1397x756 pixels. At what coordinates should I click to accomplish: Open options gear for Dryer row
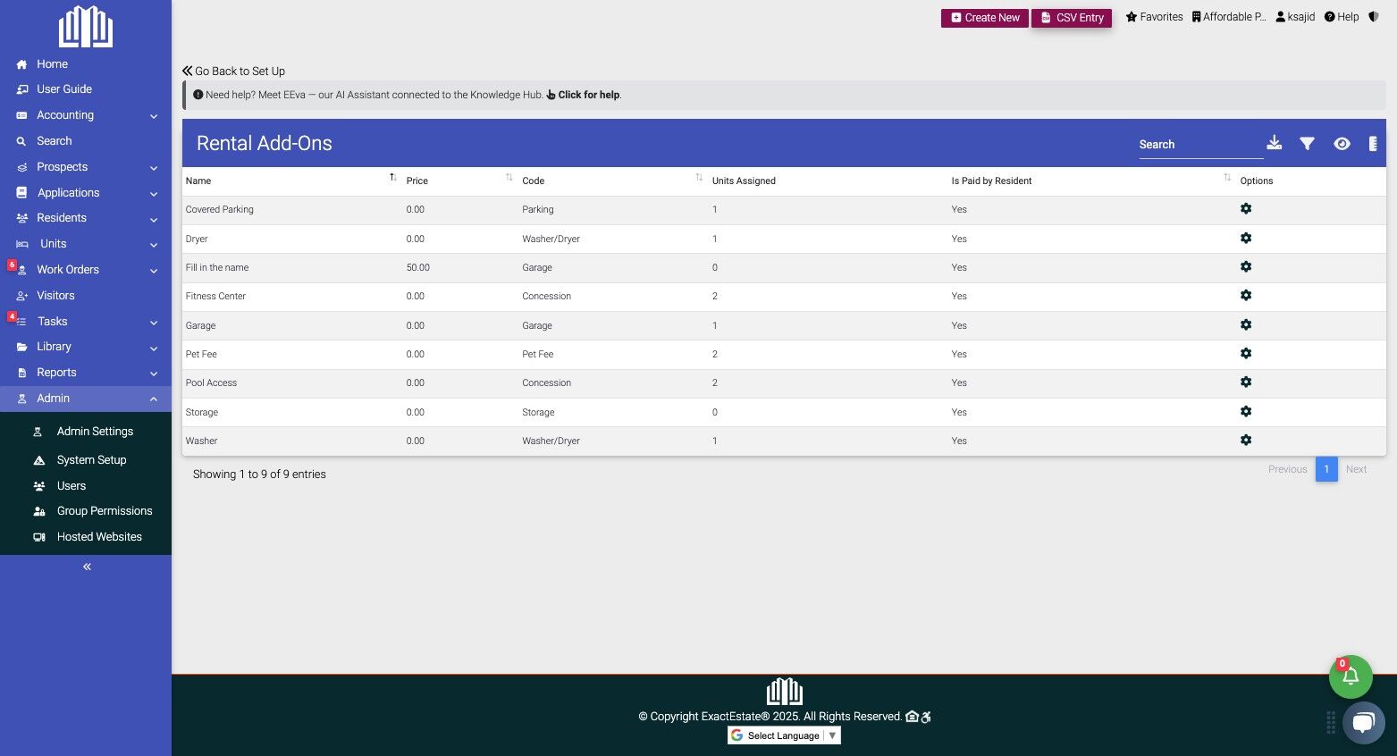(1246, 239)
